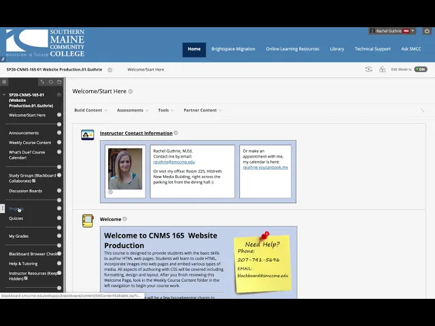The image size is (435, 326).
Task: Expand Build Content menu
Action: pos(90,110)
